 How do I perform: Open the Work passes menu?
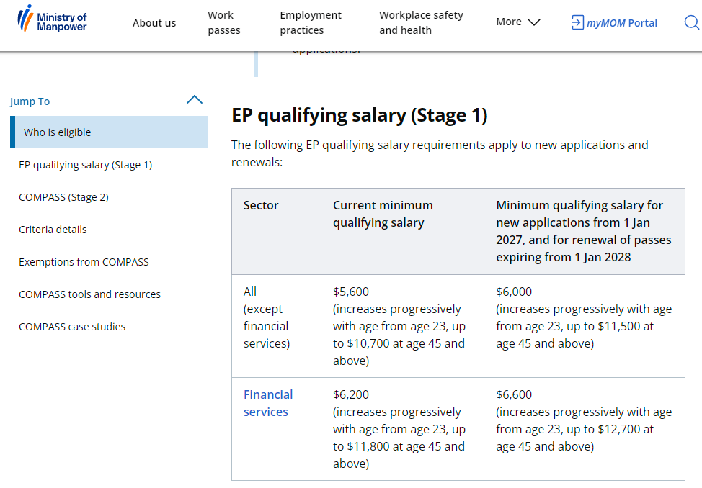[223, 22]
